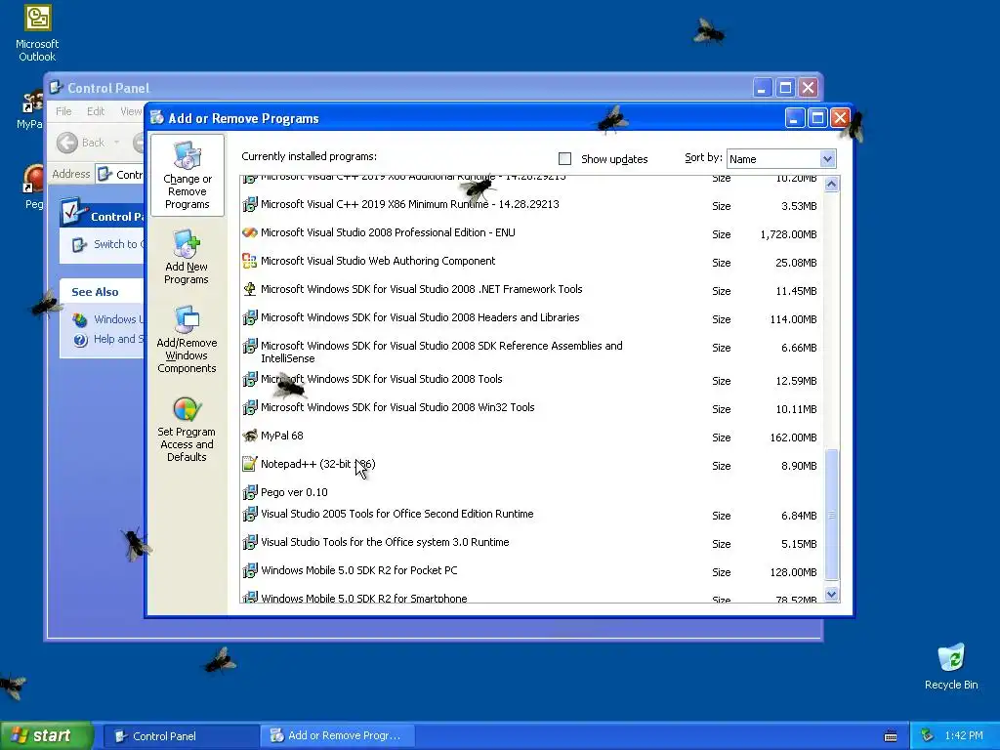Click the Pego ver 0.10 icon
Image resolution: width=1000 pixels, height=750 pixels.
[x=250, y=492]
